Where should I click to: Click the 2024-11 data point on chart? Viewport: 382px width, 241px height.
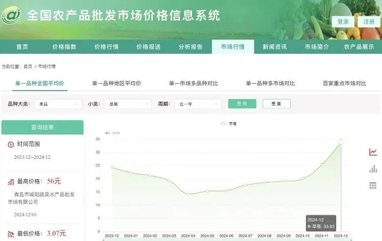pos(322,164)
